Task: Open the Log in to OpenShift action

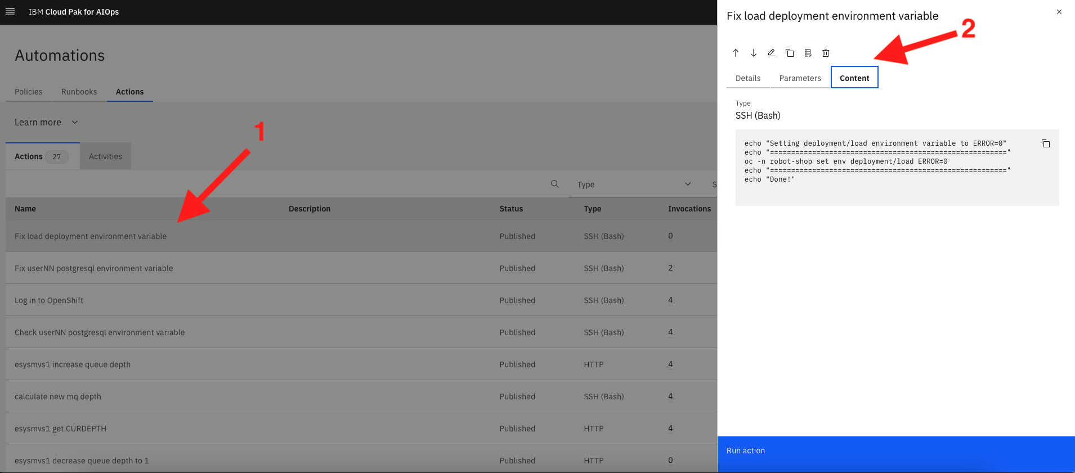Action: tap(49, 300)
